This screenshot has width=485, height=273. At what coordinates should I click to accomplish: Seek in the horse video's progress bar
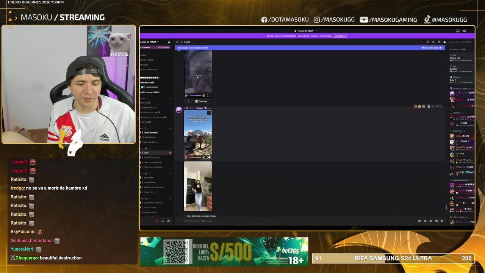click(x=195, y=157)
